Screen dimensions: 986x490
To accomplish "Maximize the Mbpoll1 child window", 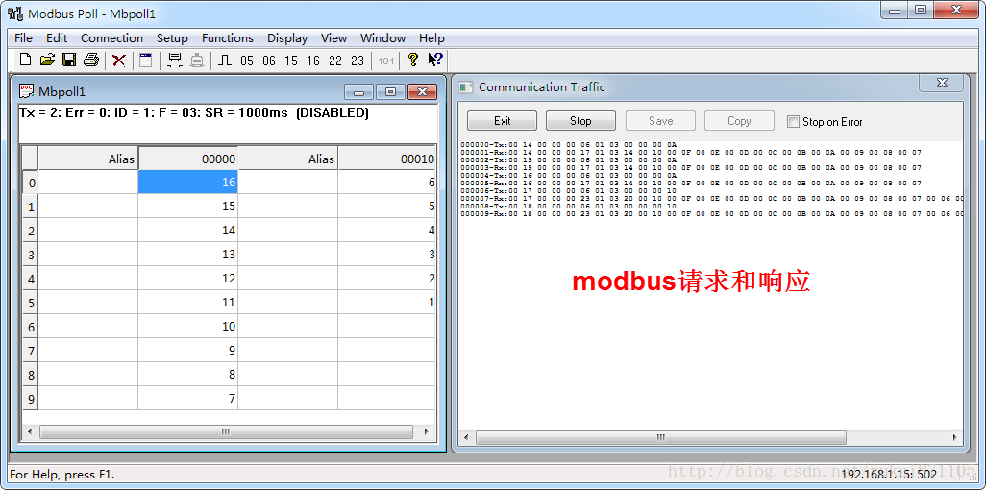I will pyautogui.click(x=390, y=92).
